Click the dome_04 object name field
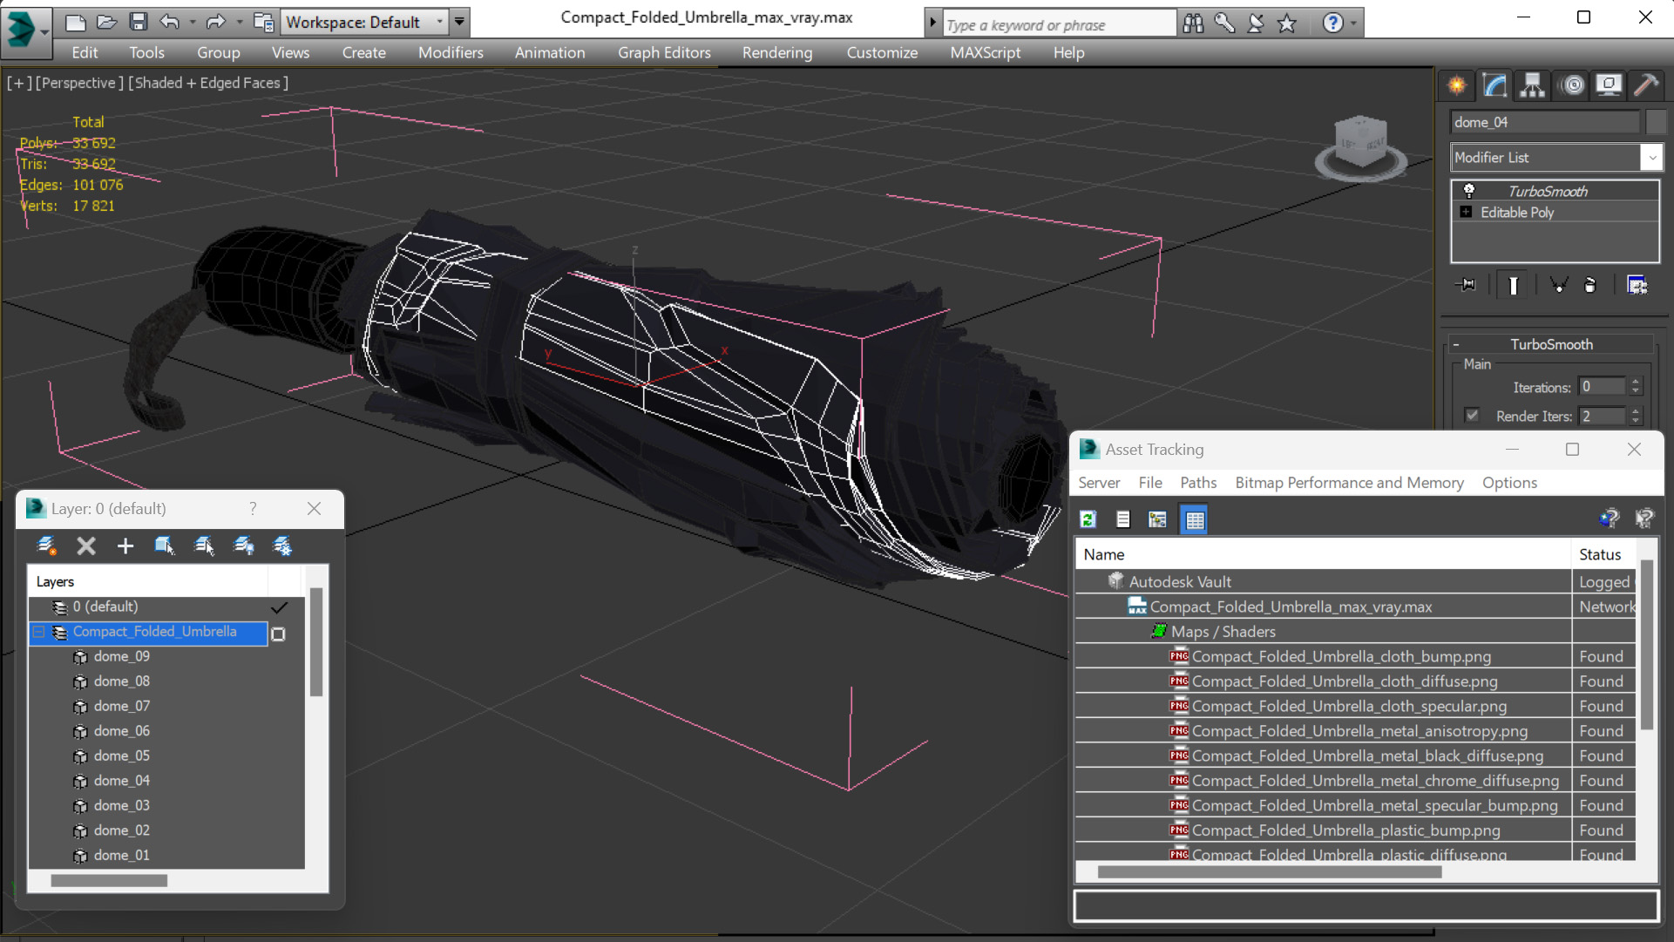 (1544, 122)
